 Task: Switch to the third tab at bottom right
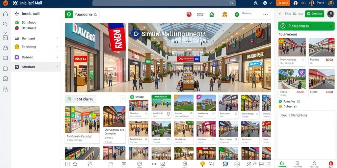pyautogui.click(x=315, y=164)
